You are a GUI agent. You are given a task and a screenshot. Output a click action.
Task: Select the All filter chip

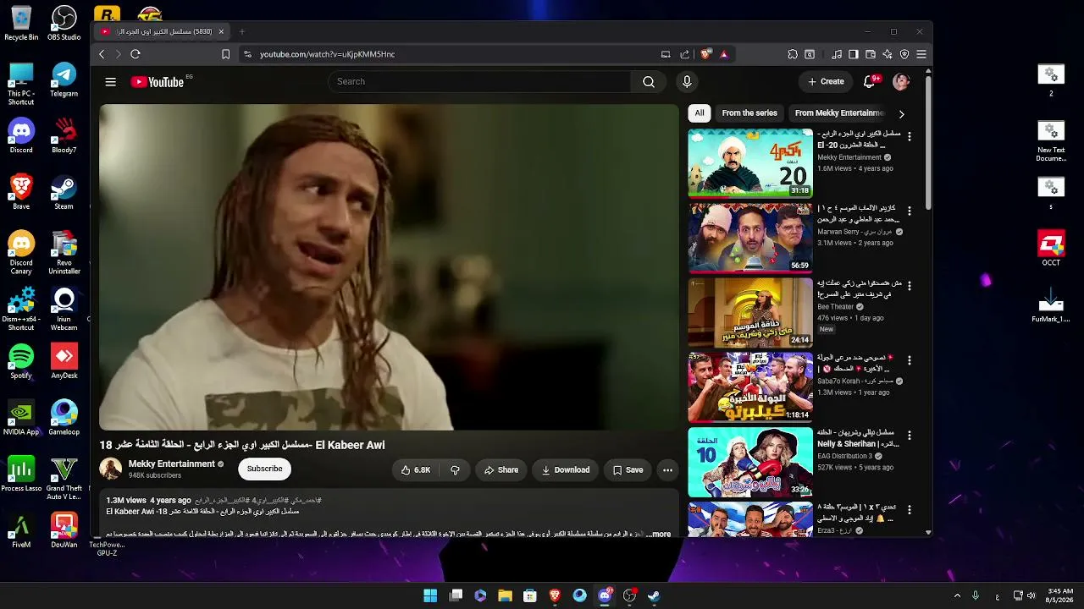[700, 113]
